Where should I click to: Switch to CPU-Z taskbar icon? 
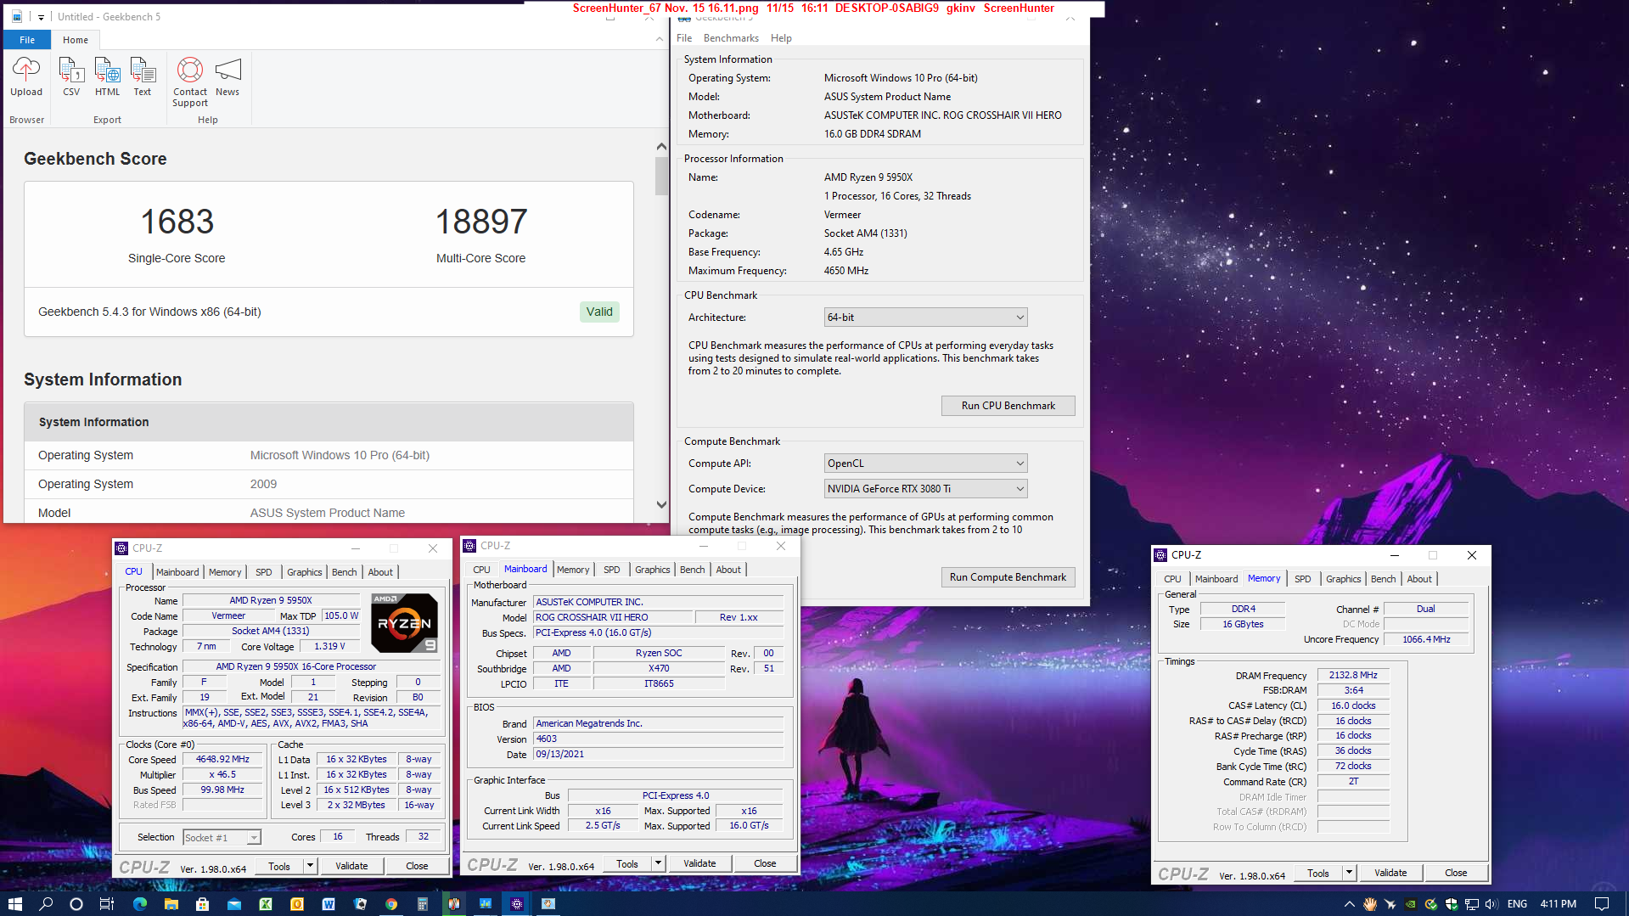click(516, 903)
